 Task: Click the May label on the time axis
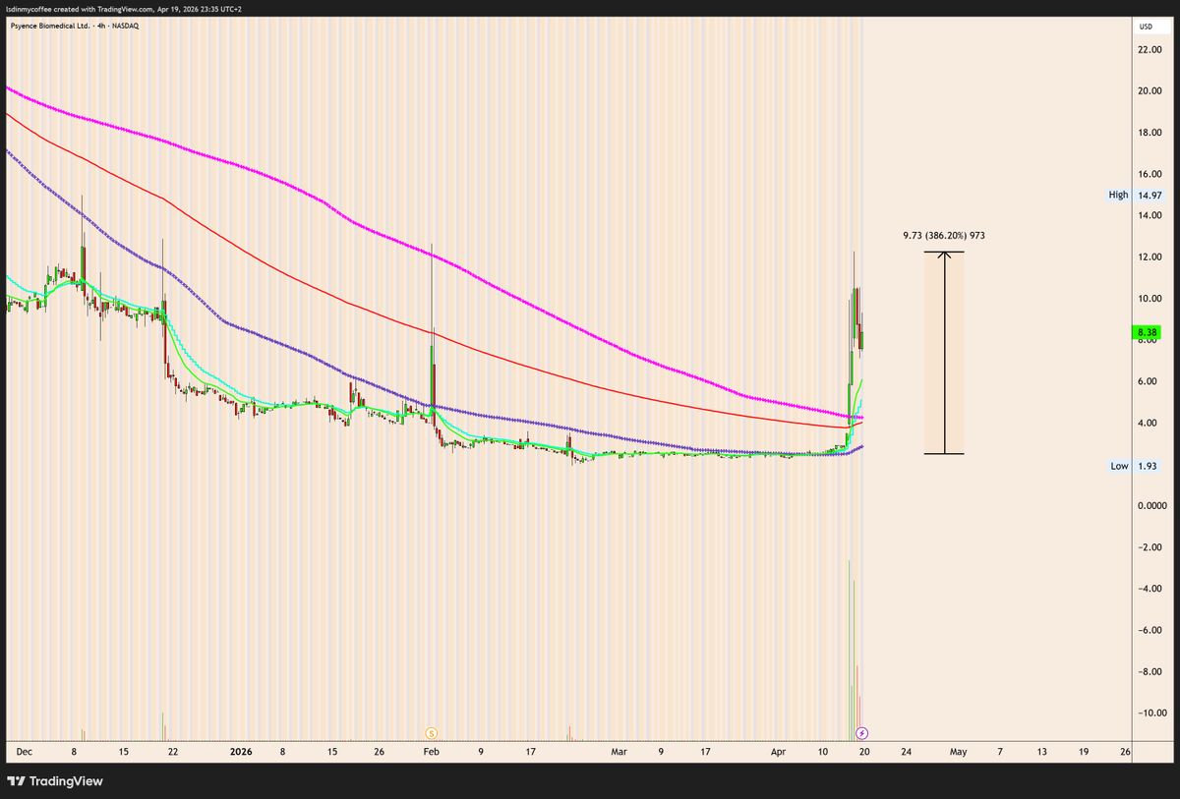click(959, 752)
